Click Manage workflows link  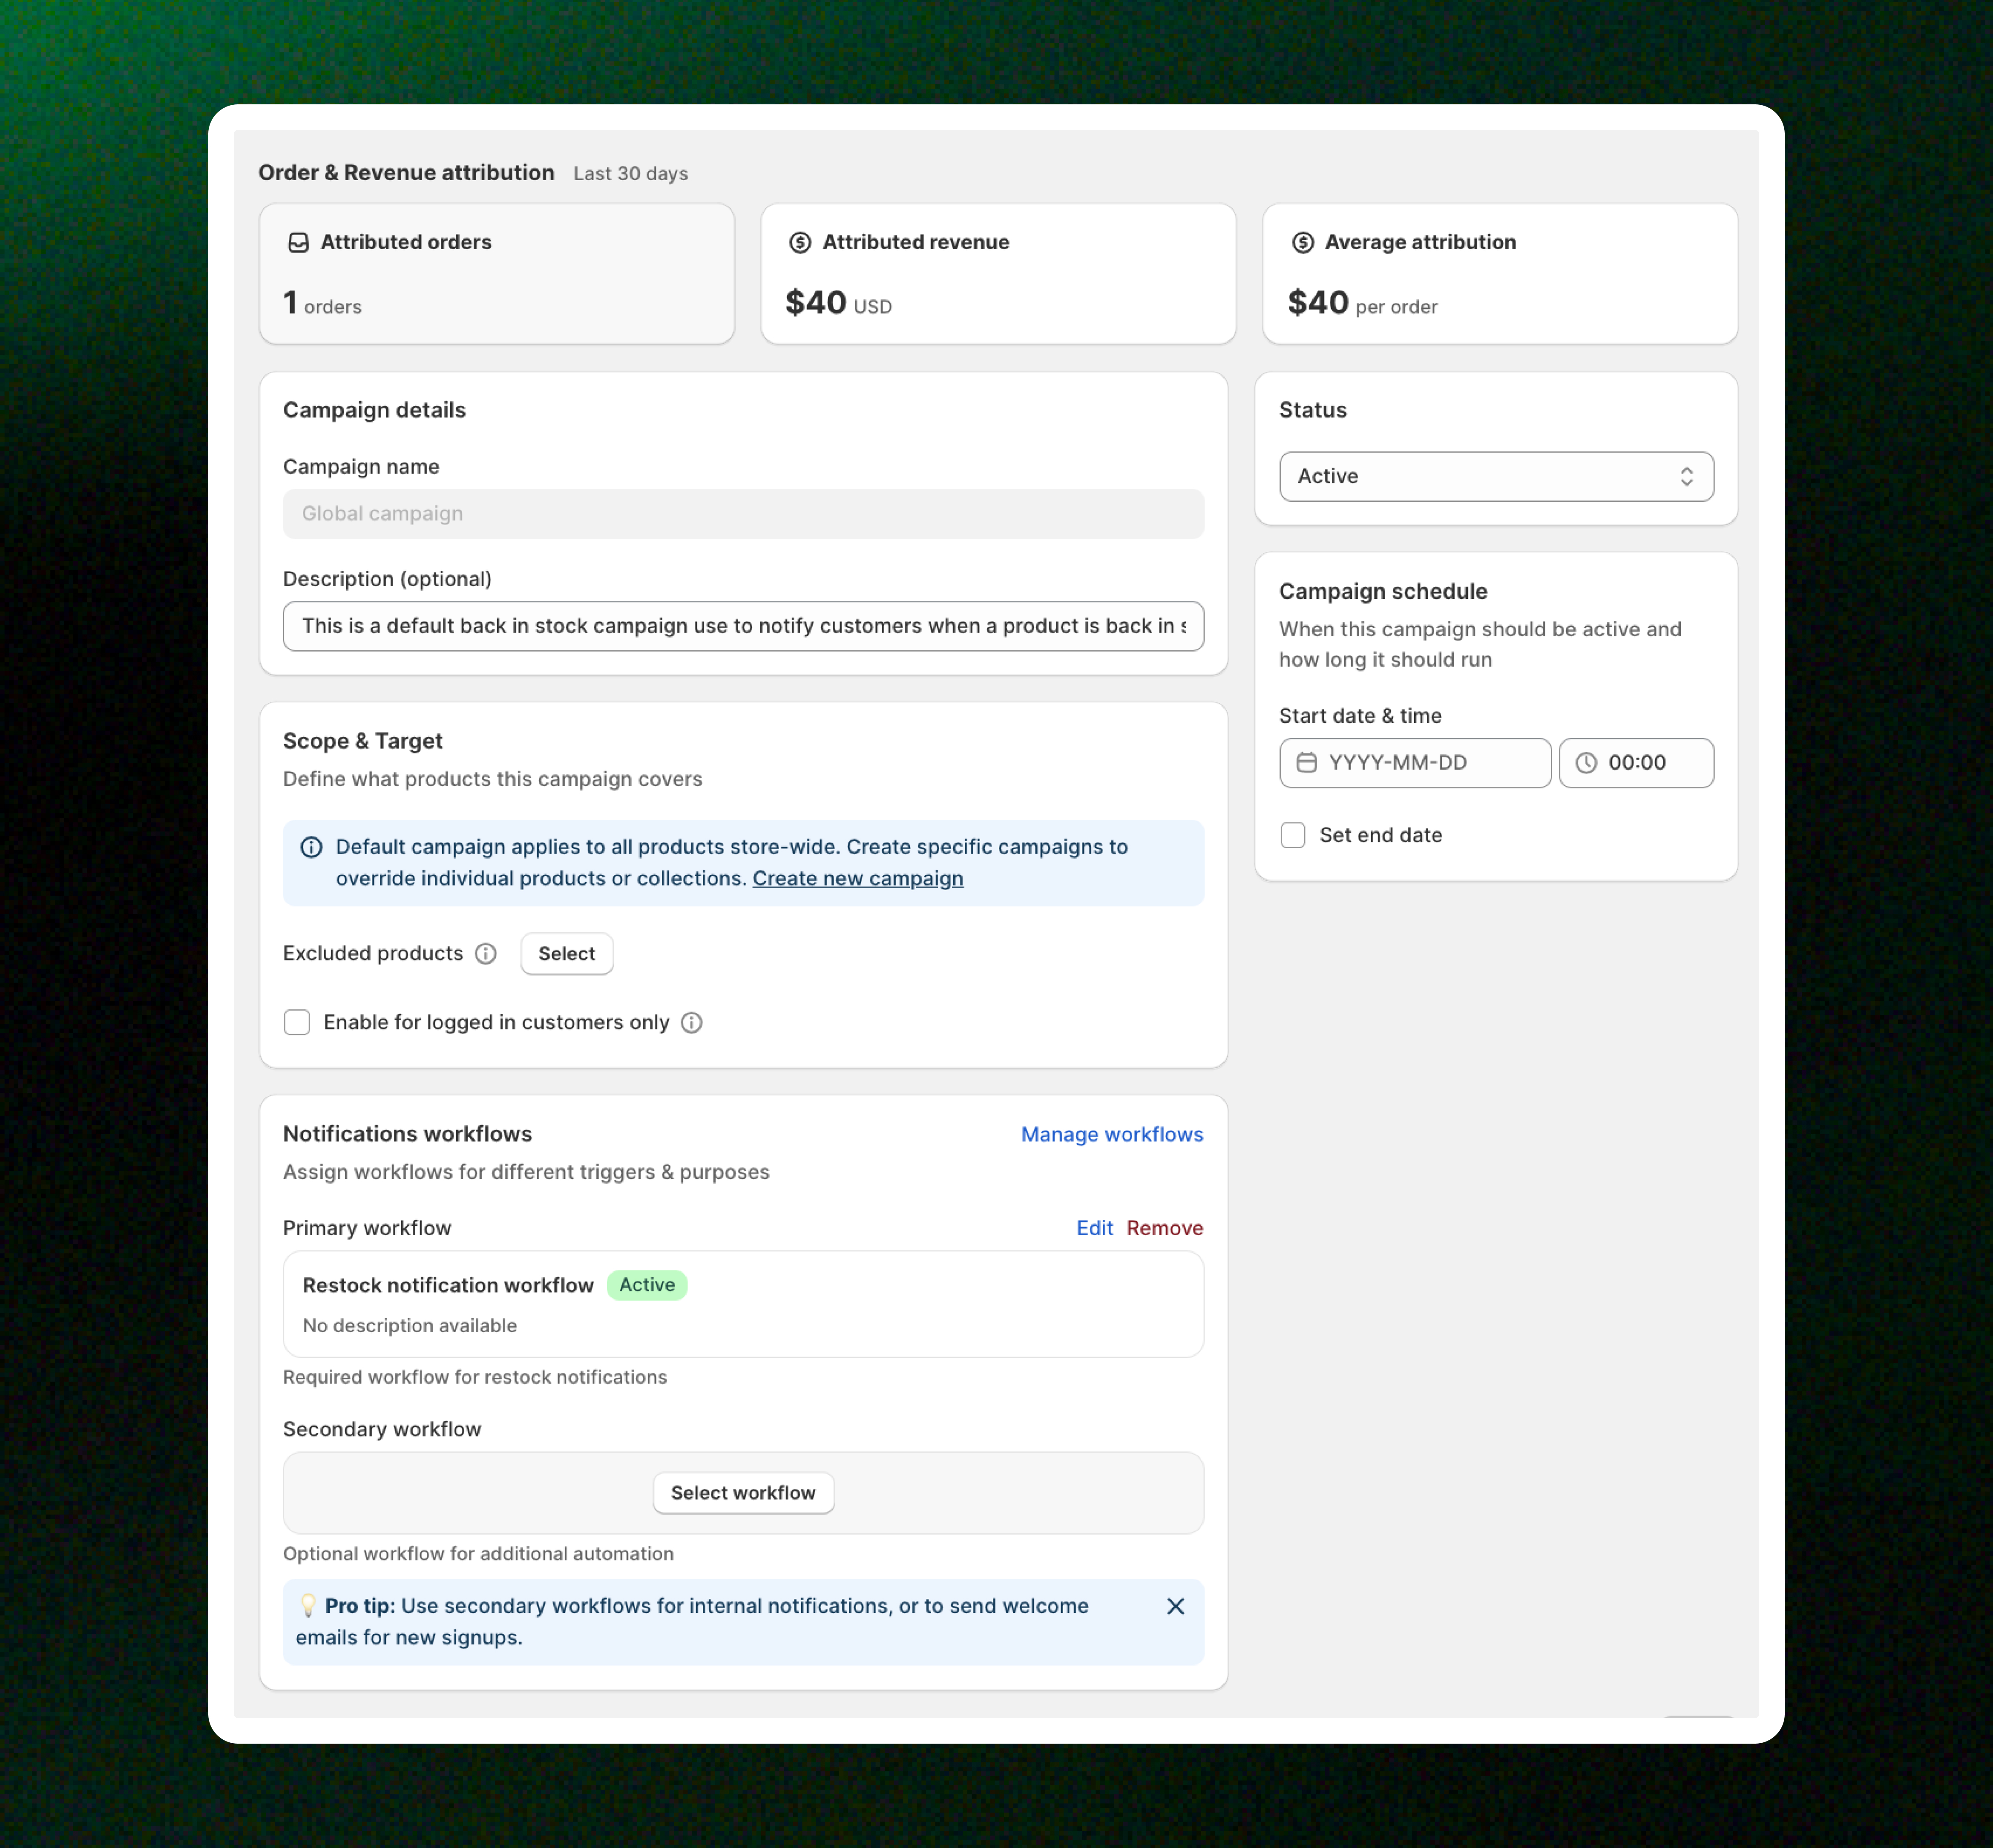1112,1135
